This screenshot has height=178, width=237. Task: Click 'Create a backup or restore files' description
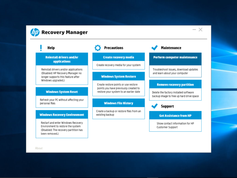118,113
